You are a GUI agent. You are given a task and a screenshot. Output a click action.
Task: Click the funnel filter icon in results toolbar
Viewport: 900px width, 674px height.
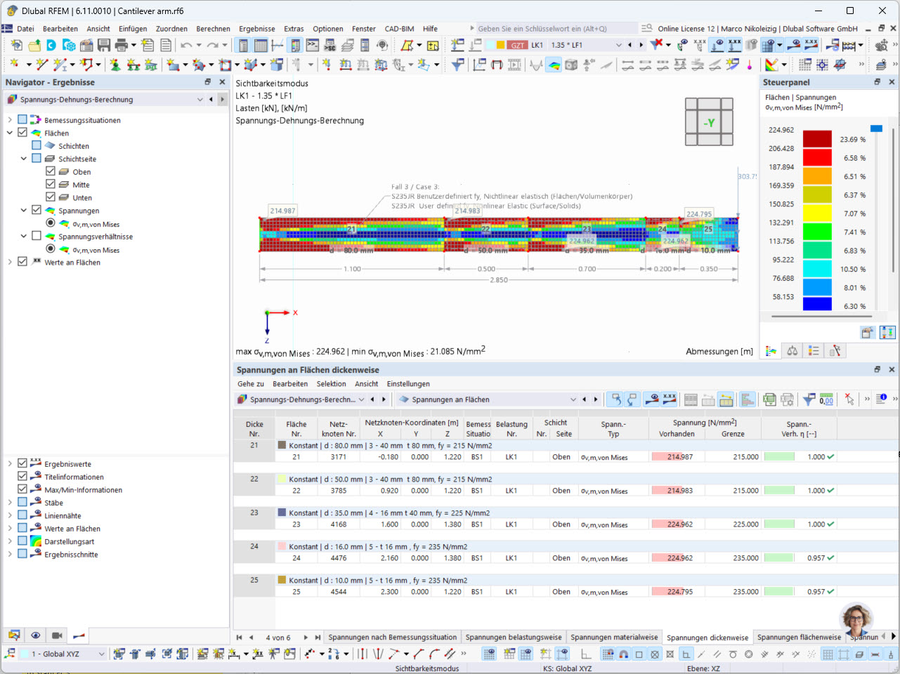pos(457,65)
